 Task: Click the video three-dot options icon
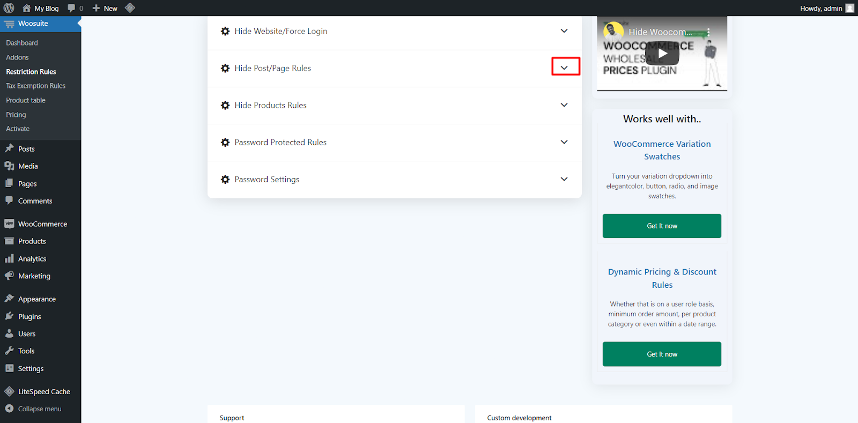click(708, 32)
